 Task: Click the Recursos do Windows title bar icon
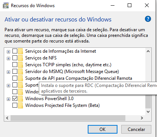(6, 6)
